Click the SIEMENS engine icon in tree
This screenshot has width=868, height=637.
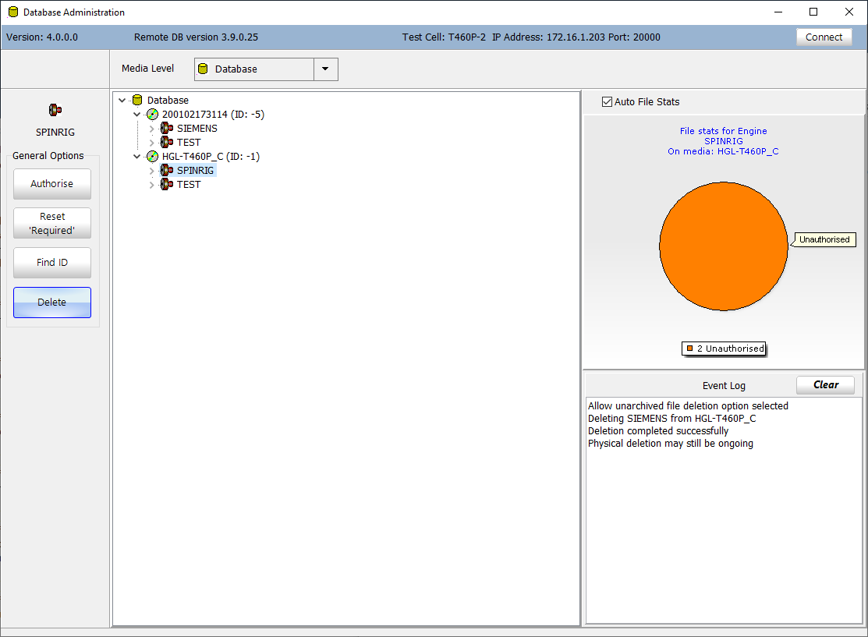point(167,129)
